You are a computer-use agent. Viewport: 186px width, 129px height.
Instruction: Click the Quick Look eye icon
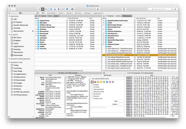tap(73, 9)
